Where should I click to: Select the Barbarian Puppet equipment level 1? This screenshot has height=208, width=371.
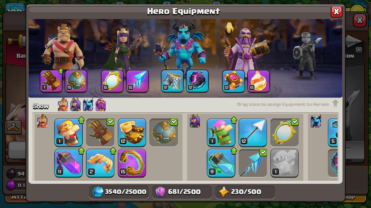pyautogui.click(x=68, y=132)
